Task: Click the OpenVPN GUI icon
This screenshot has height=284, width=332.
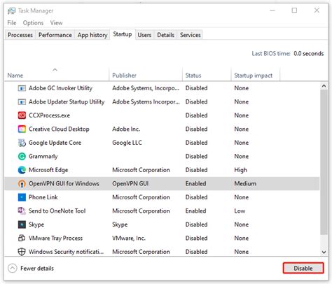Action: point(22,184)
